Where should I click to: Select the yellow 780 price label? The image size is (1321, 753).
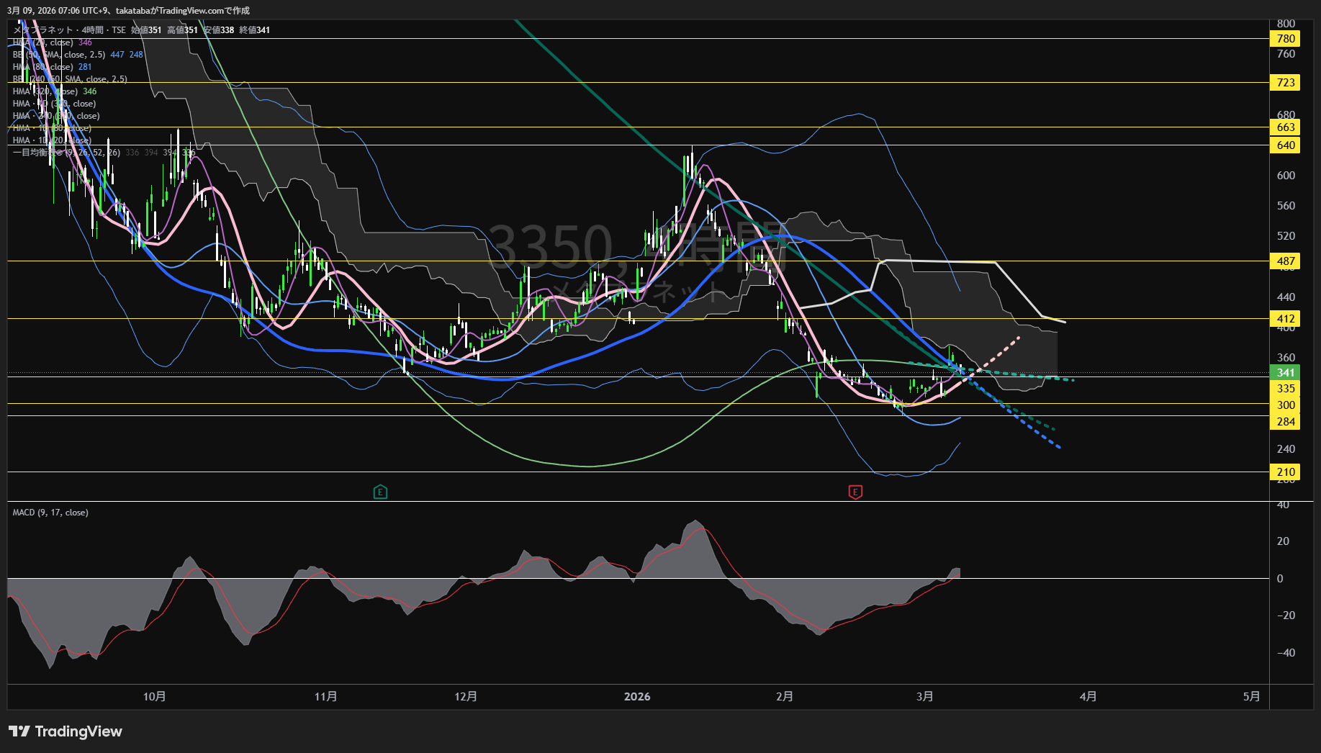pyautogui.click(x=1285, y=39)
